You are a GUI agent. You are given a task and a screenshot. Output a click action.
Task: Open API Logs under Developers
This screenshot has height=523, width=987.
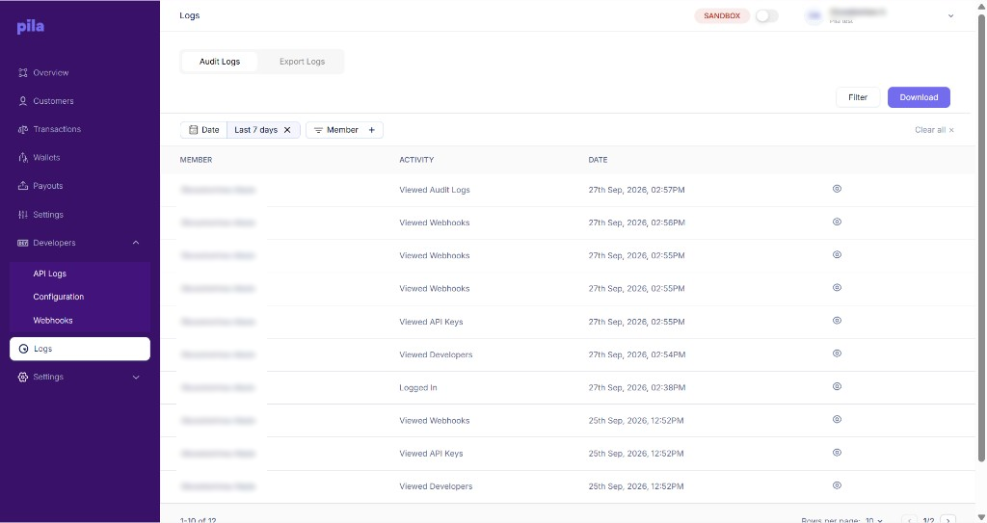coord(50,274)
